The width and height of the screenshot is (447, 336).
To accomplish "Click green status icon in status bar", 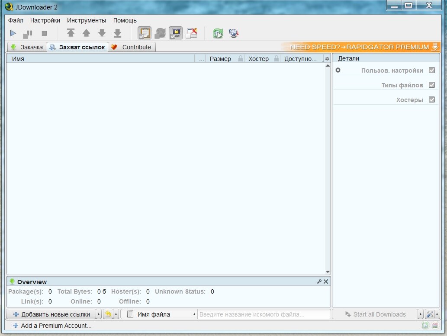I will [x=425, y=325].
